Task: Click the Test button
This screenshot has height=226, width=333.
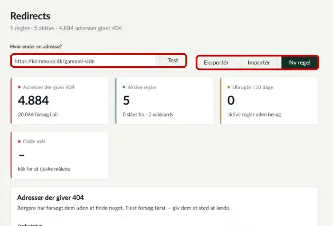Action: pos(173,60)
